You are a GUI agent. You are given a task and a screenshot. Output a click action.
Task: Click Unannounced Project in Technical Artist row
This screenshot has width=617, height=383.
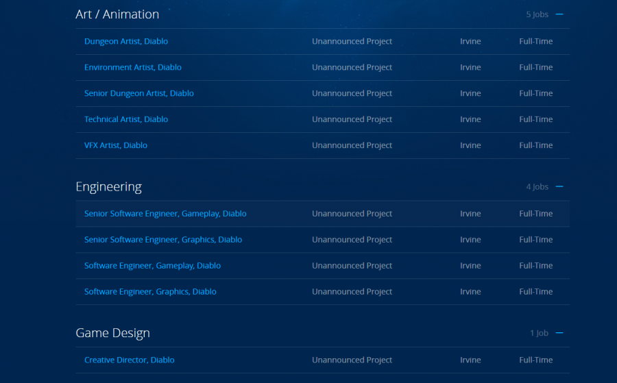coord(352,119)
